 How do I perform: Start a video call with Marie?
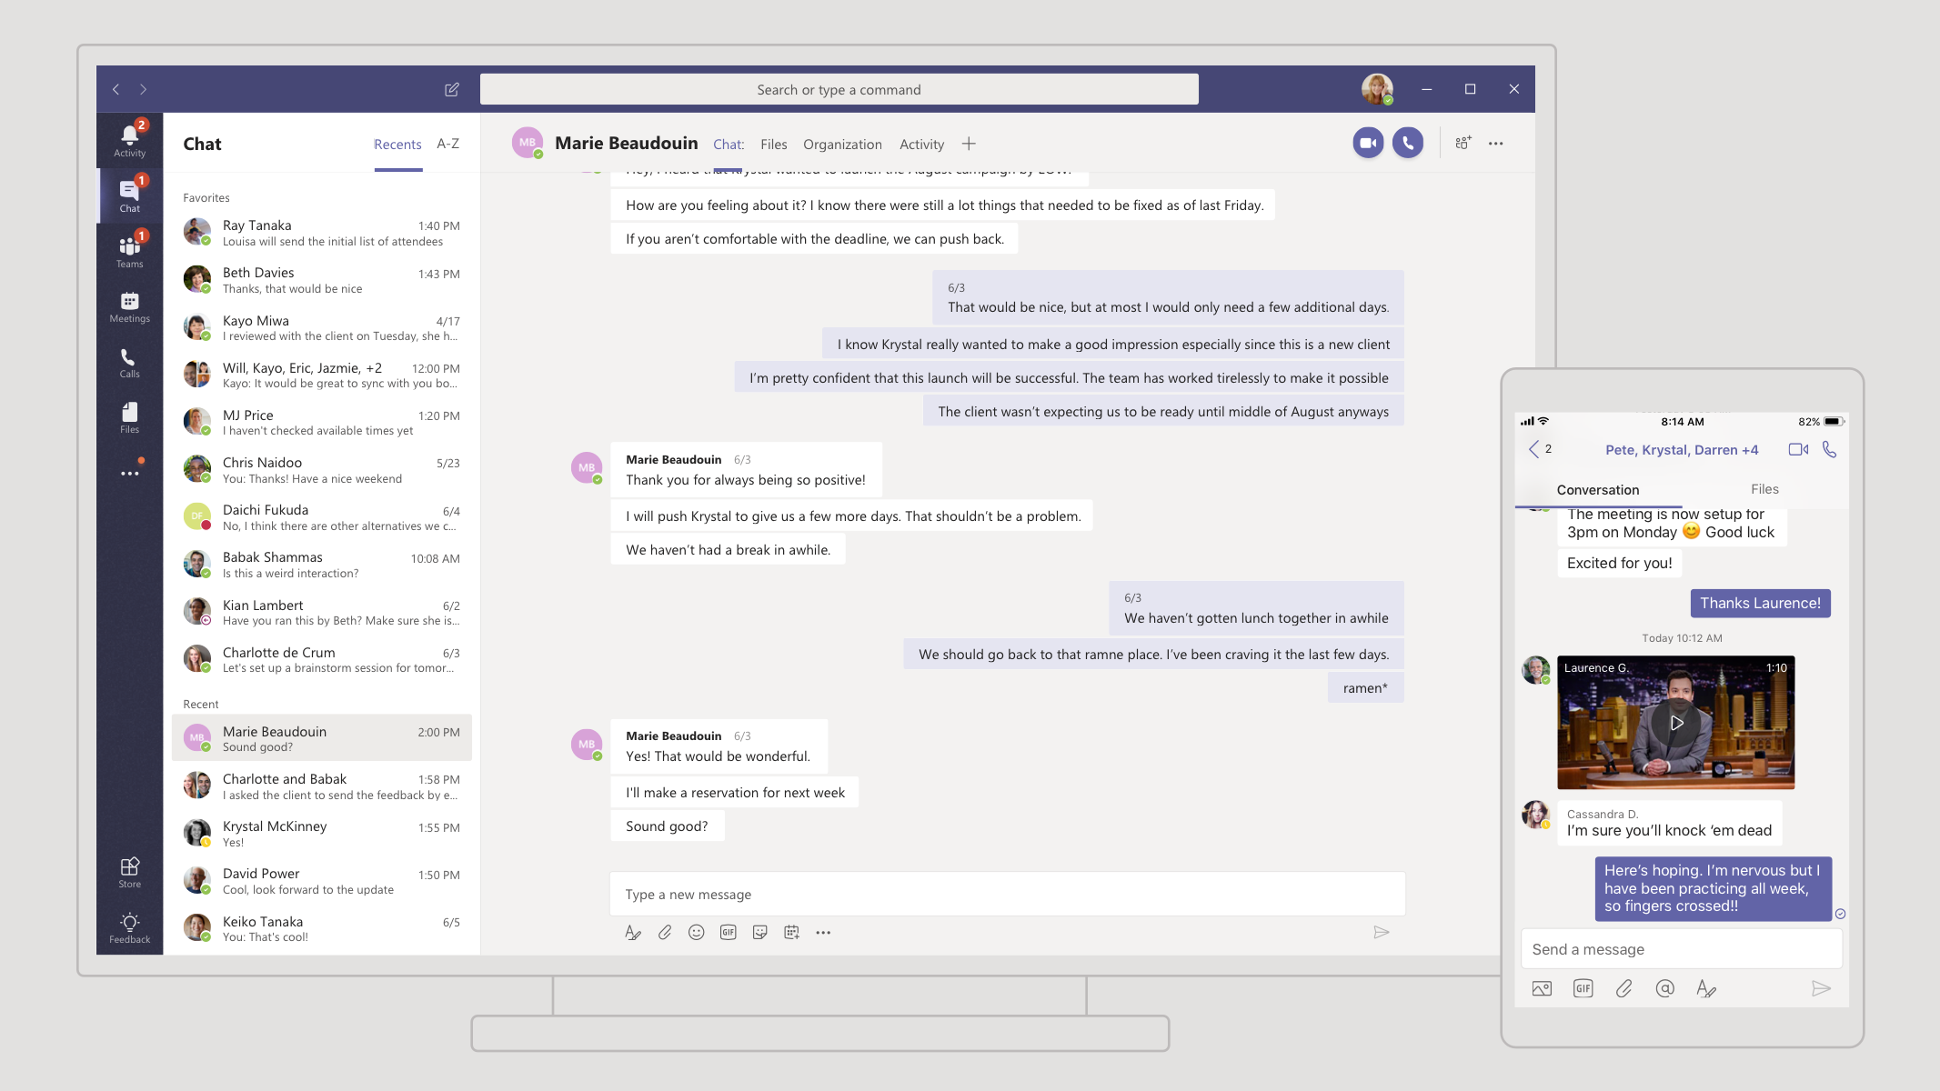coord(1367,144)
